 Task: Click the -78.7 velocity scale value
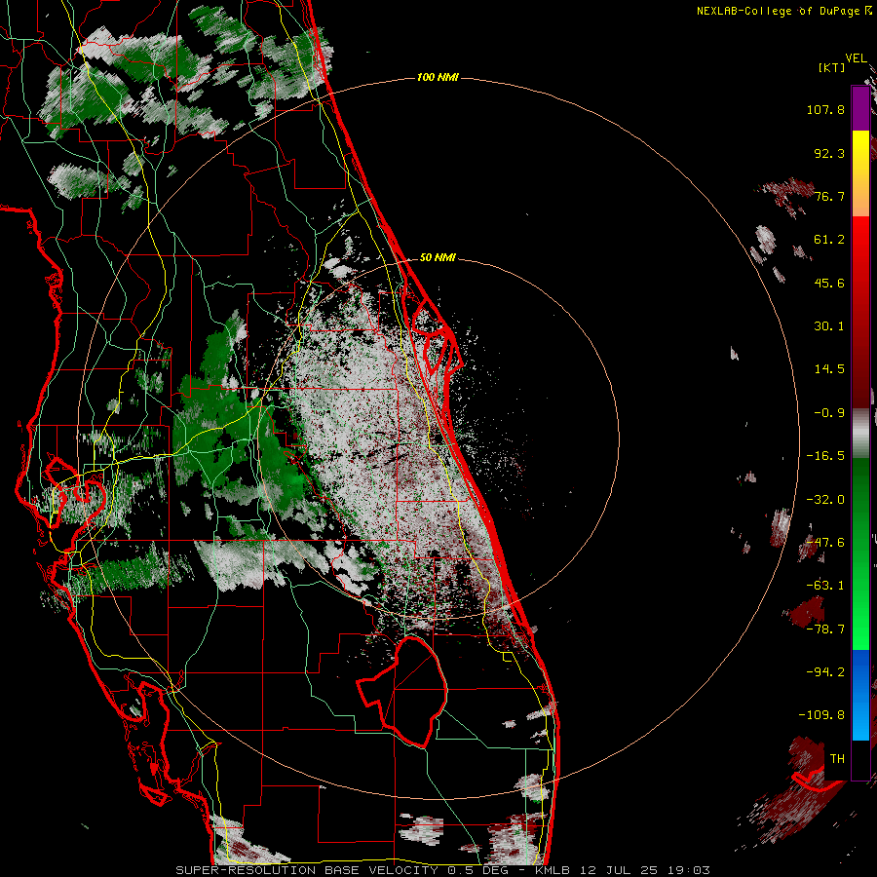click(825, 629)
